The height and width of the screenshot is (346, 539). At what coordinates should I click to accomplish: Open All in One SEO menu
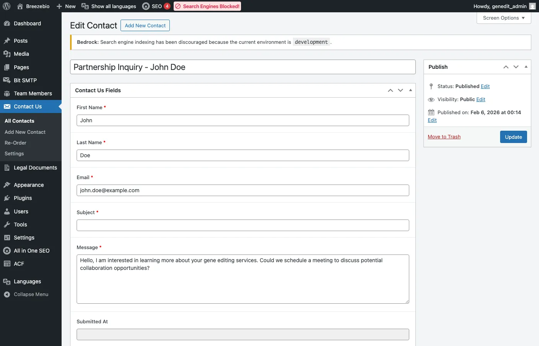click(32, 251)
